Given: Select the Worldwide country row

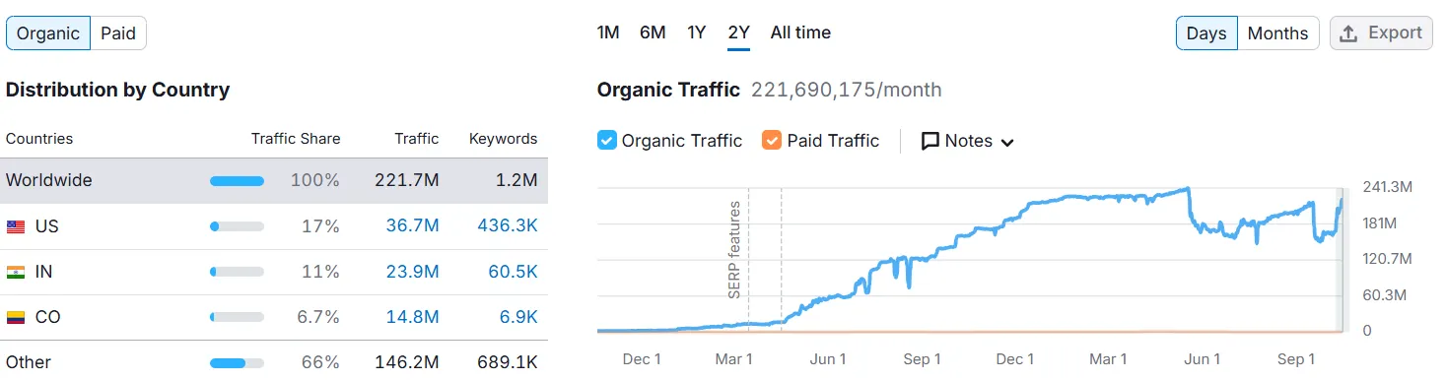Looking at the screenshot, I should tap(276, 181).
